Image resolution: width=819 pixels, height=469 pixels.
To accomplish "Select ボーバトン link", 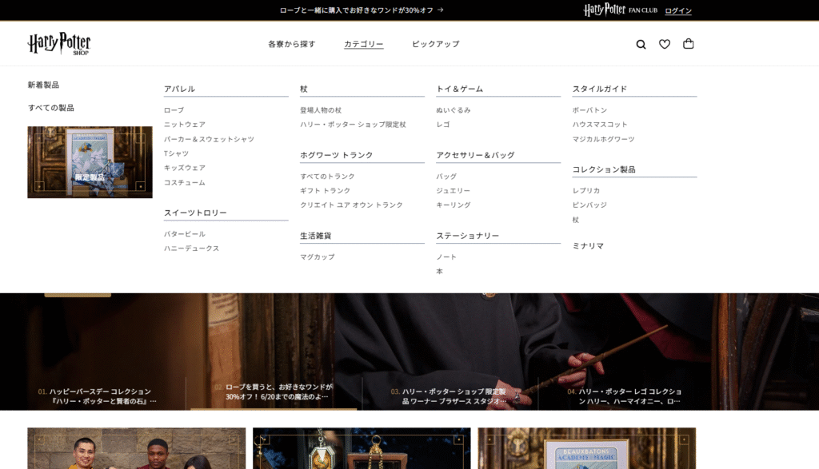I will click(589, 110).
